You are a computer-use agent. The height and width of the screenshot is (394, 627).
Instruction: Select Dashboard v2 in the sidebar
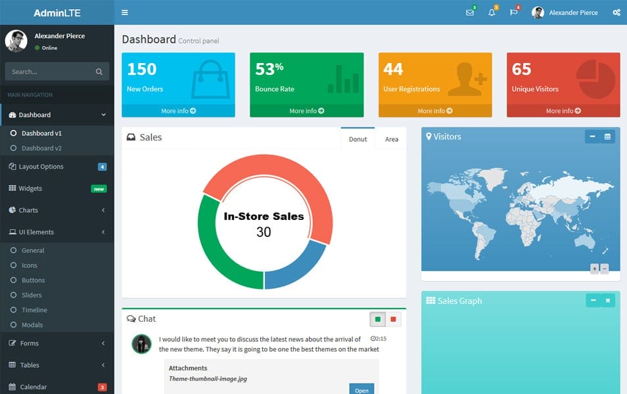tap(41, 148)
